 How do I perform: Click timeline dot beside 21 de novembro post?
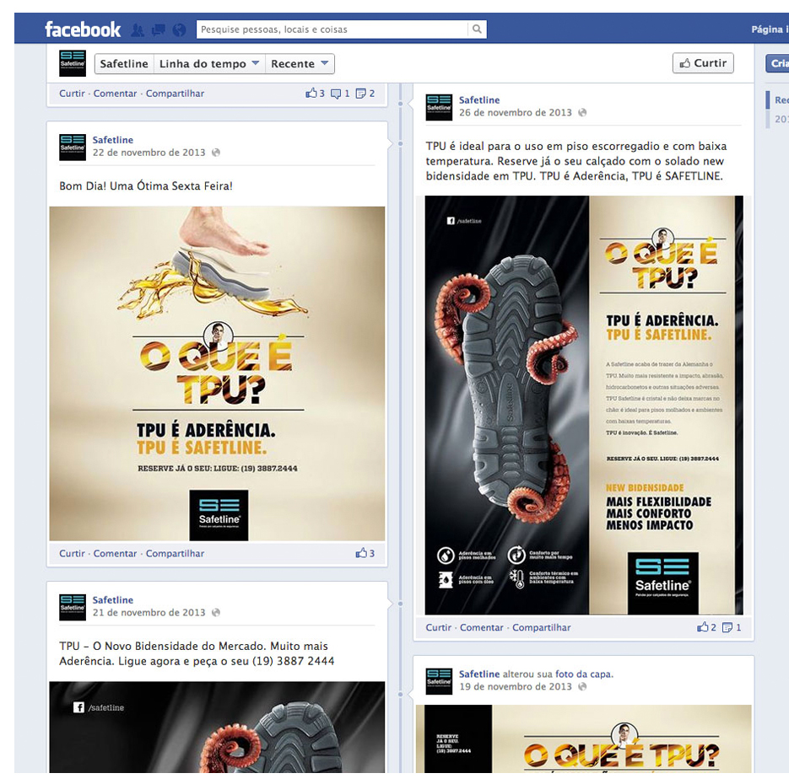[x=401, y=604]
